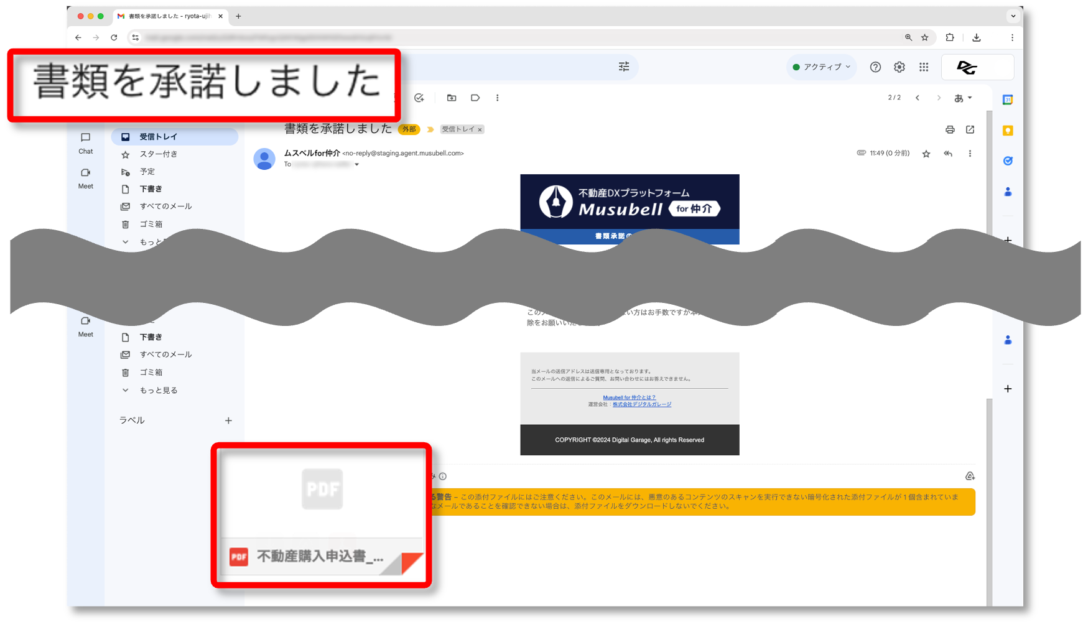This screenshot has width=1083, height=627.
Task: Open the Google apps grid
Action: 923,67
